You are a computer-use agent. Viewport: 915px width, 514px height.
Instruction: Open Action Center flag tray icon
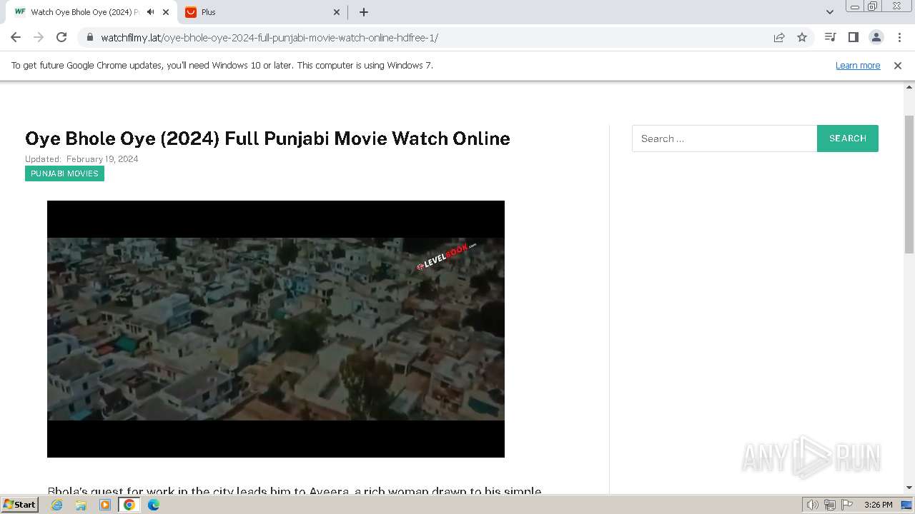846,505
